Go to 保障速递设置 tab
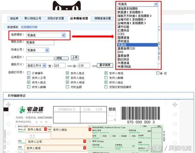 point(102,19)
